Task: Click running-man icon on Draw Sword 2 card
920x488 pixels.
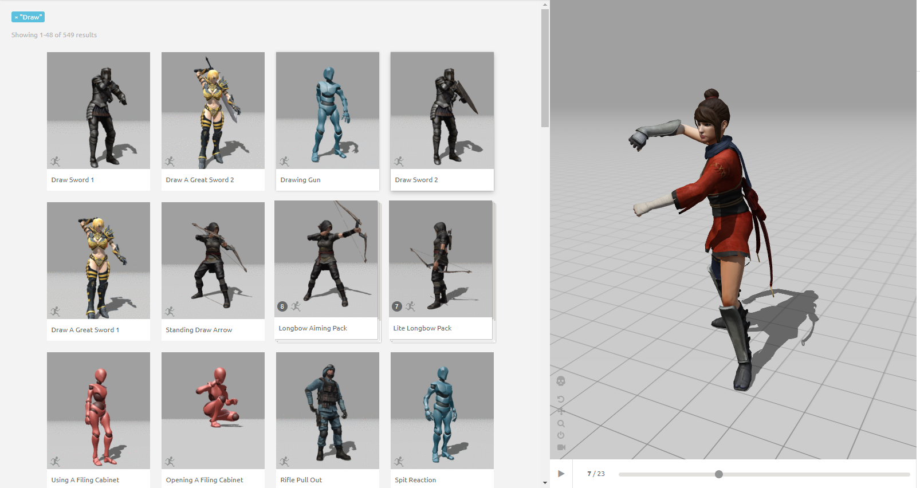Action: [399, 162]
